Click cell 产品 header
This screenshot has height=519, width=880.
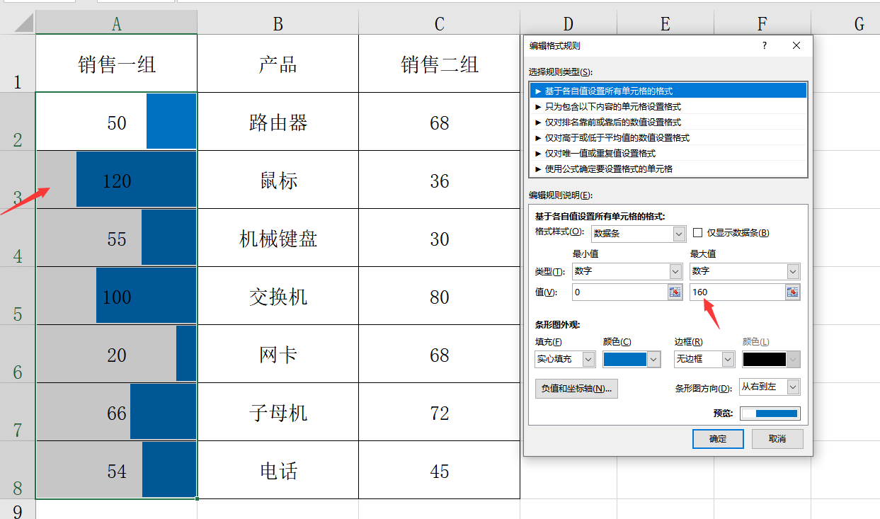278,64
